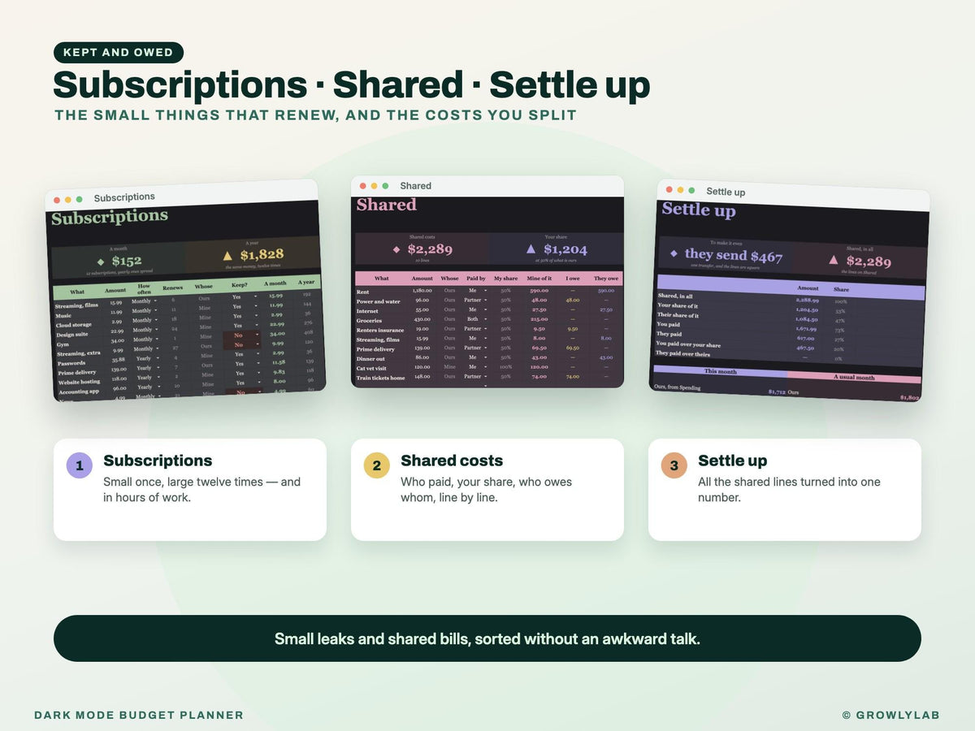975x731 pixels.
Task: Click the Subscriptions window title
Action: point(124,197)
